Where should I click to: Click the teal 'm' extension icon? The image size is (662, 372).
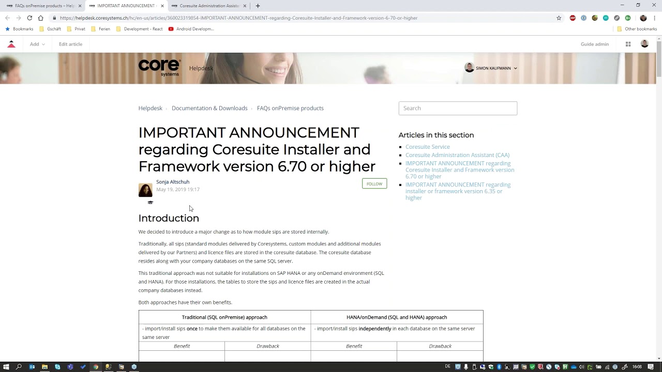606,18
